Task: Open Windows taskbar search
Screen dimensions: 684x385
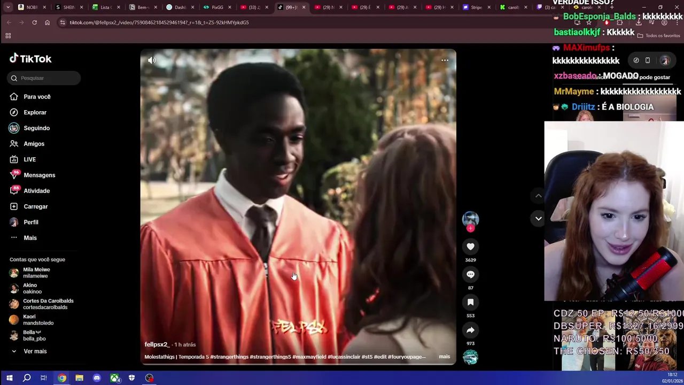Action: 27,378
